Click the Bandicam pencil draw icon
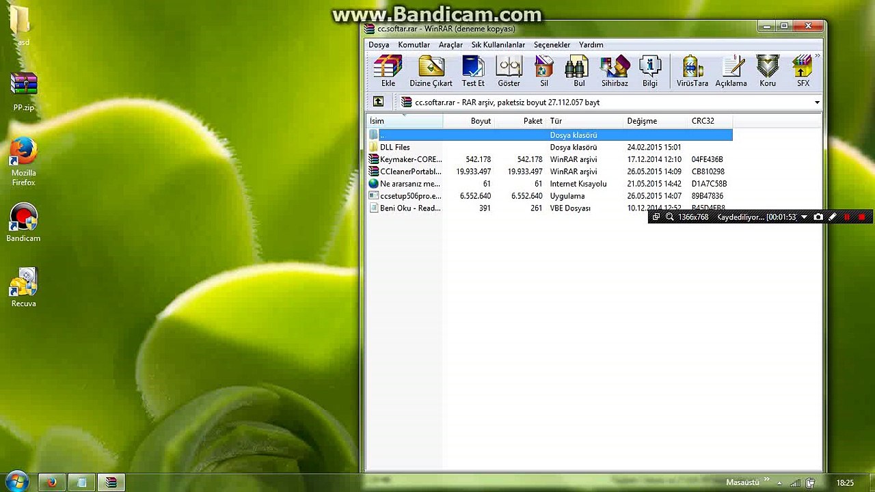Viewport: 875px width, 492px height. click(x=833, y=217)
